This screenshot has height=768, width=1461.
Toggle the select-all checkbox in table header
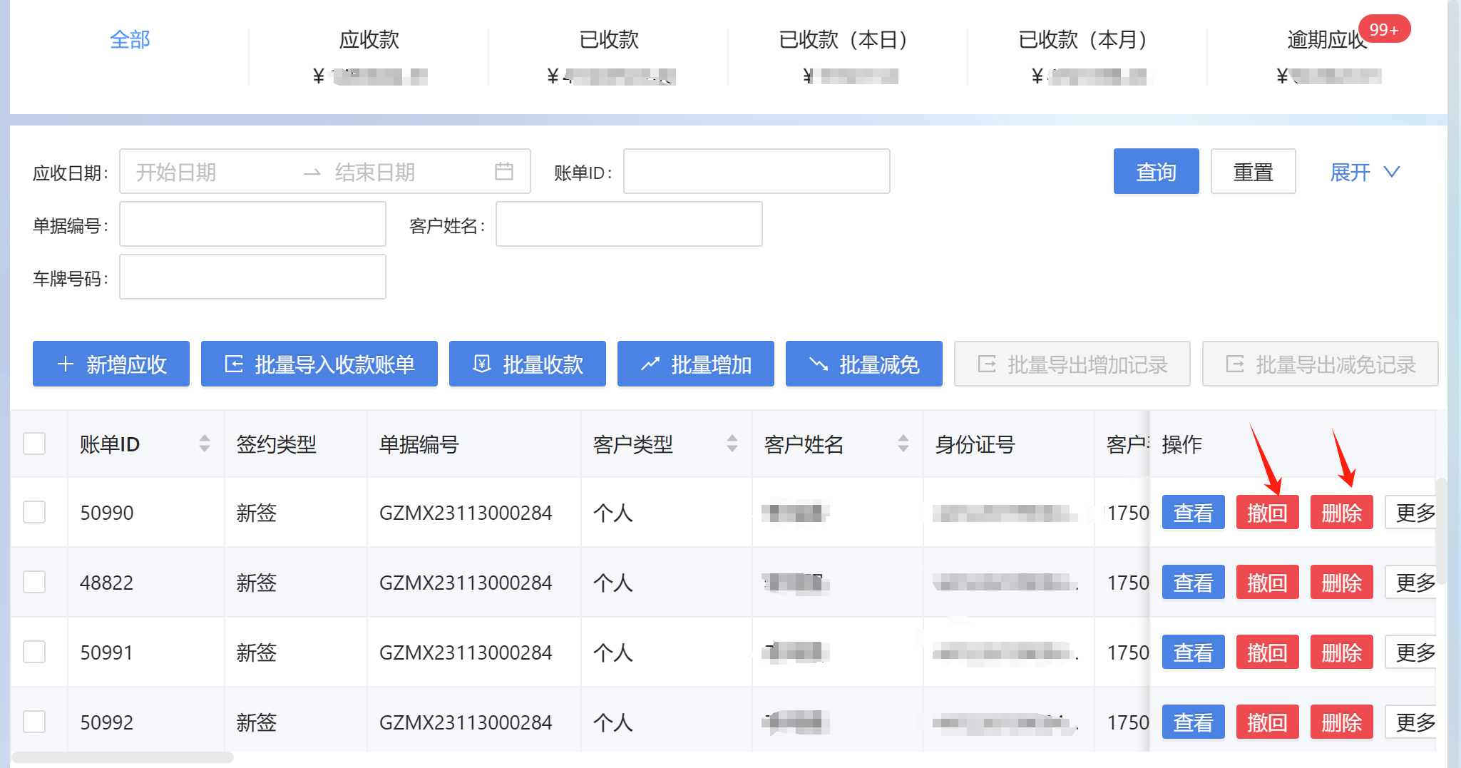pyautogui.click(x=34, y=444)
